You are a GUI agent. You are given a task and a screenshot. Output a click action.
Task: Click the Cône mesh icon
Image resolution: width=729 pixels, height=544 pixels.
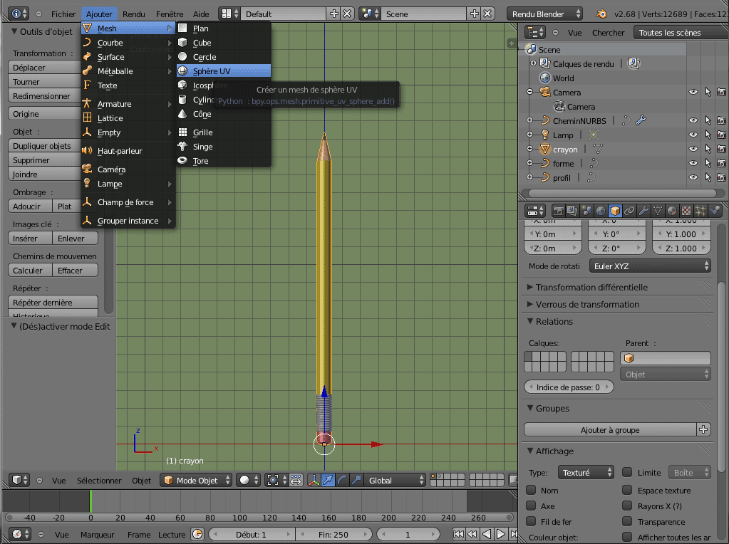tap(182, 114)
